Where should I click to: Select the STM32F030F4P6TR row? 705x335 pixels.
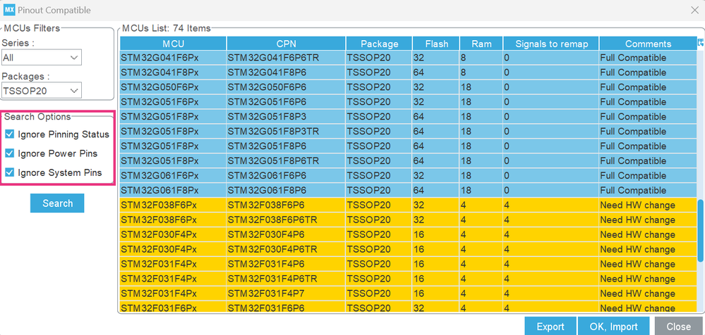click(409, 249)
